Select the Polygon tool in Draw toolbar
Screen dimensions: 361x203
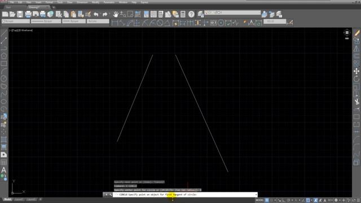tap(4, 56)
